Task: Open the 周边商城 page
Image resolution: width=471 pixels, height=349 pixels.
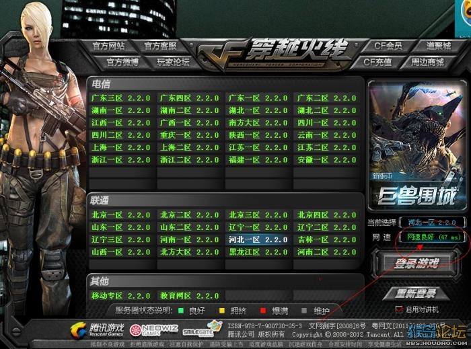Action: 427,62
